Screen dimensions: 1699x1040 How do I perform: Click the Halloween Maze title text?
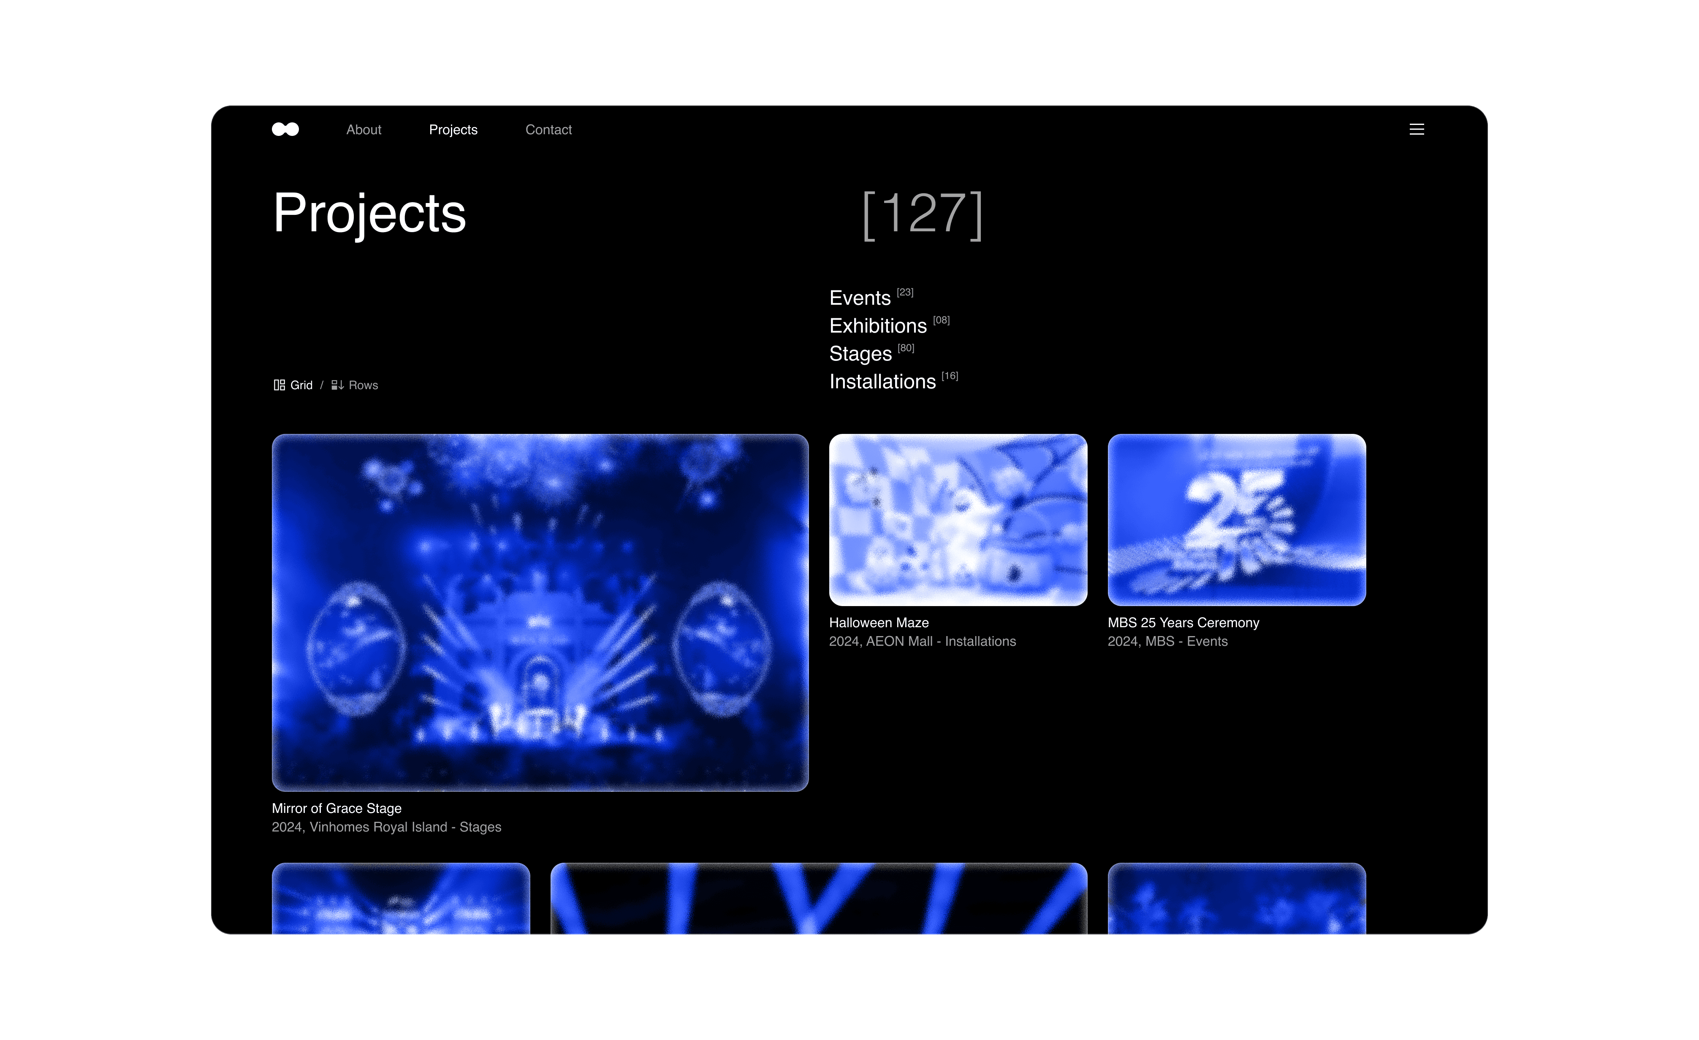[x=879, y=622]
